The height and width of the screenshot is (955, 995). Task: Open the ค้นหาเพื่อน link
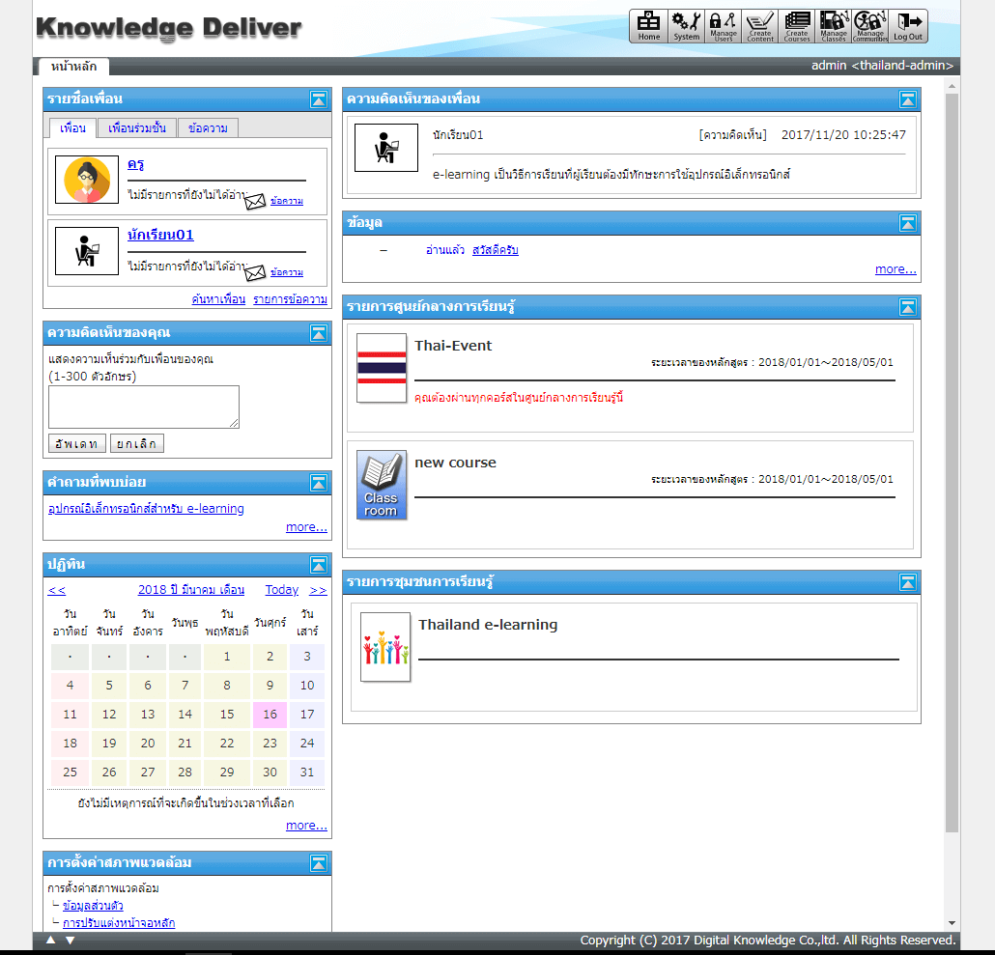click(218, 299)
